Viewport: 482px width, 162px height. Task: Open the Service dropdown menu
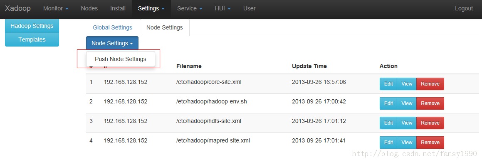tap(190, 9)
